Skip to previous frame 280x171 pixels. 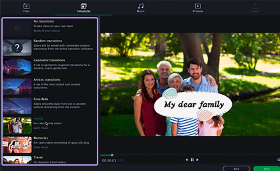(187, 160)
